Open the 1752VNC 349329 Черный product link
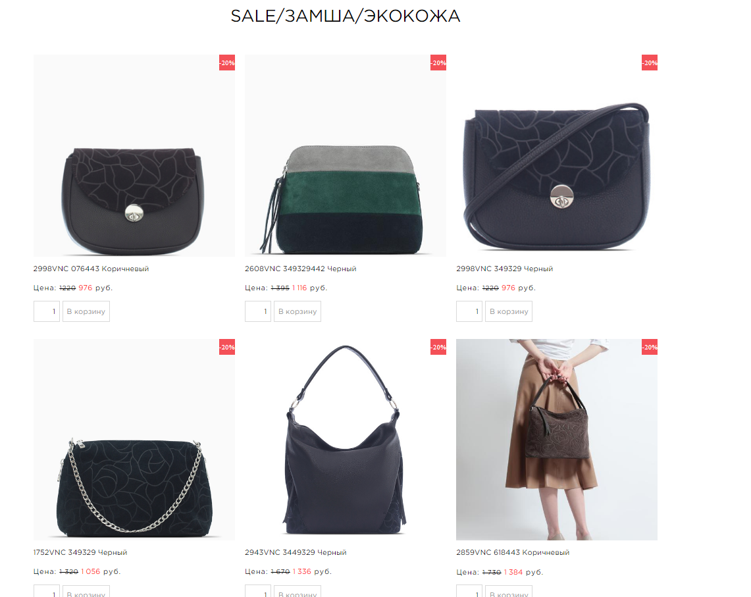This screenshot has width=751, height=597. (80, 552)
